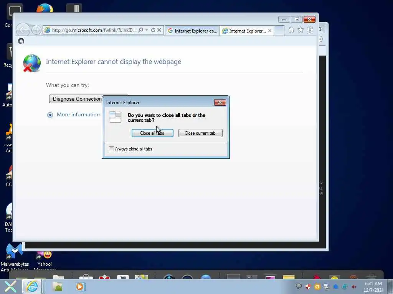Image resolution: width=393 pixels, height=294 pixels.
Task: Click the Refresh icon in the address bar
Action: [153, 30]
